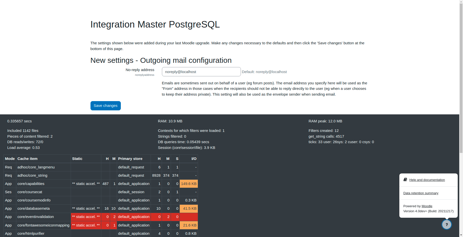463x237 pixels.
Task: Click the 21.6 KB I/O cell
Action: click(x=189, y=225)
